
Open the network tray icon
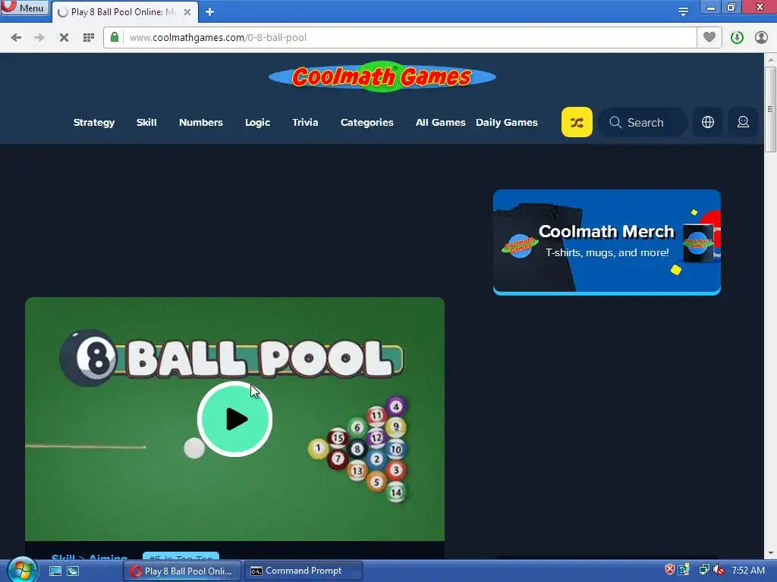(703, 570)
